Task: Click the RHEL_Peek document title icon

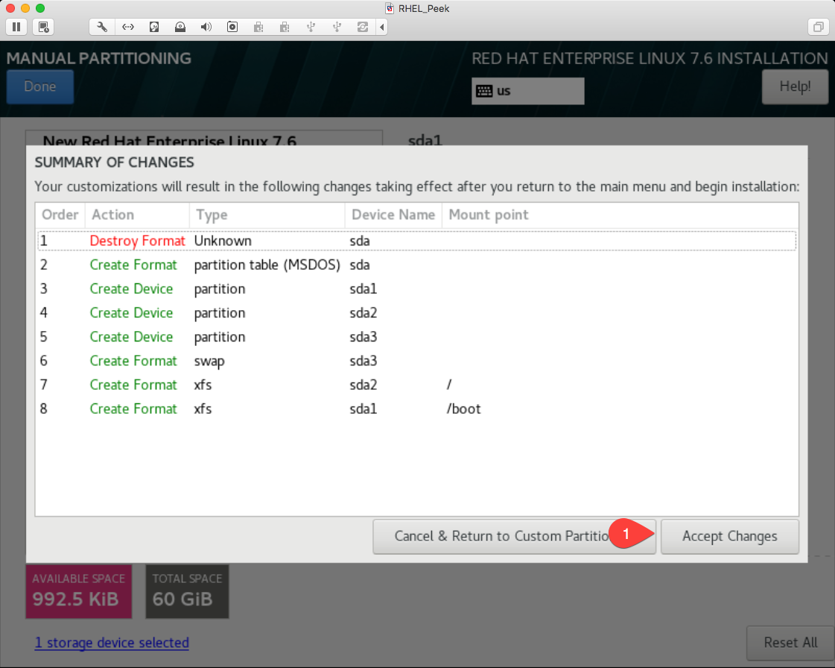Action: coord(390,8)
